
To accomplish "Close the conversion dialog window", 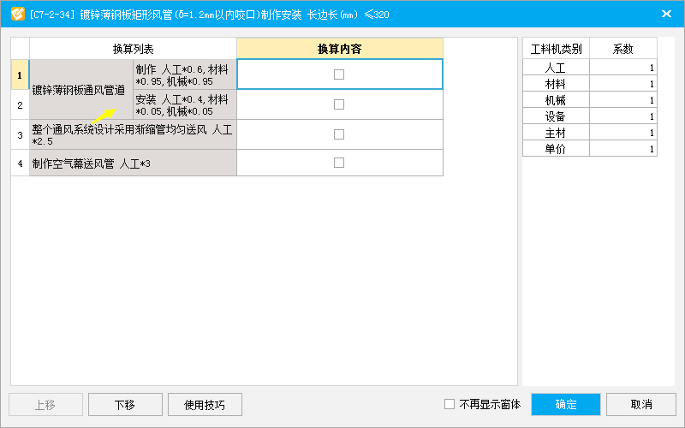I will (666, 14).
